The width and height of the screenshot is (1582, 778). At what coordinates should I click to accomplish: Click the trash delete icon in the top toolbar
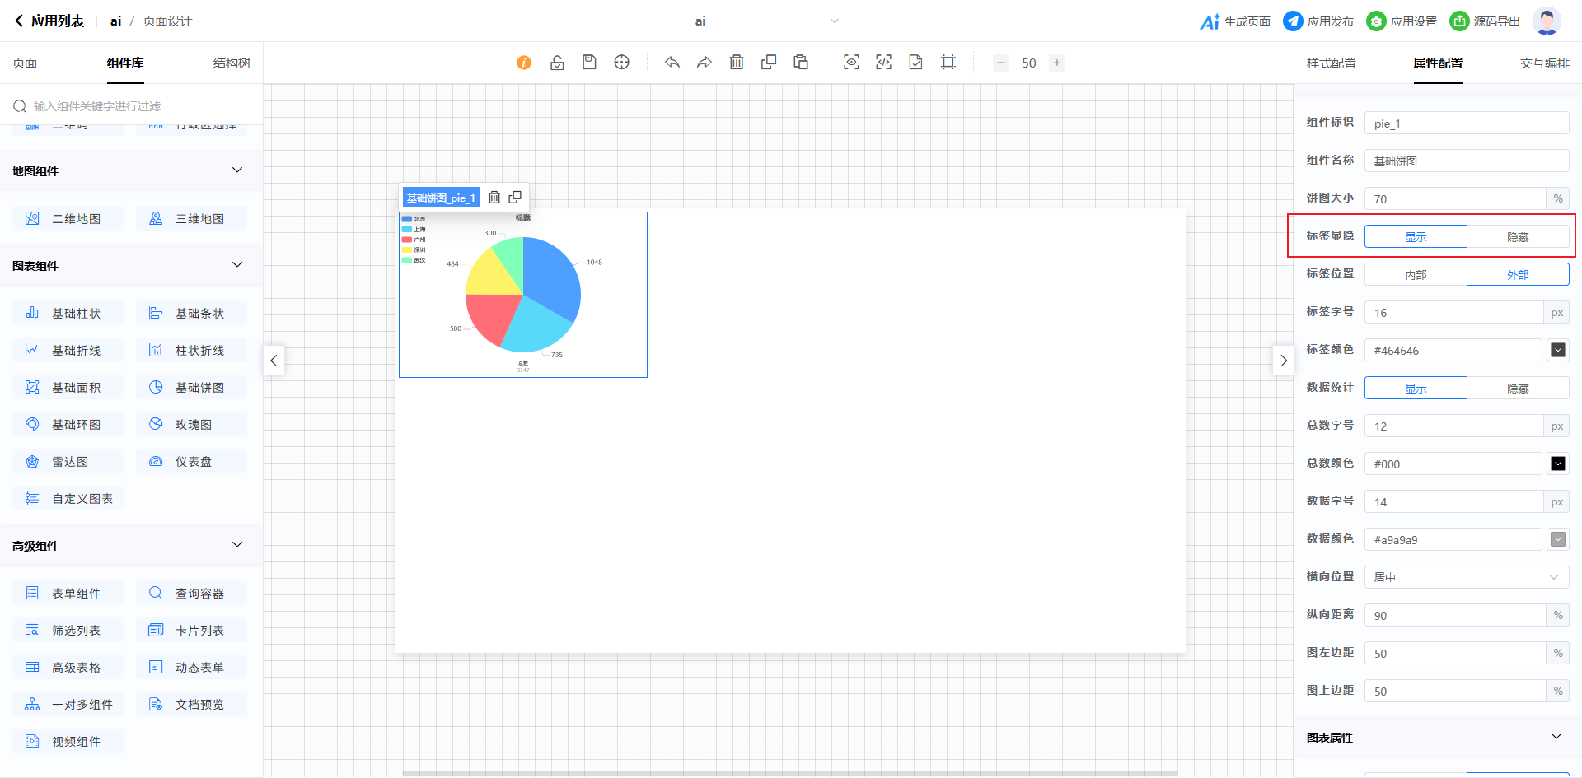click(x=737, y=63)
